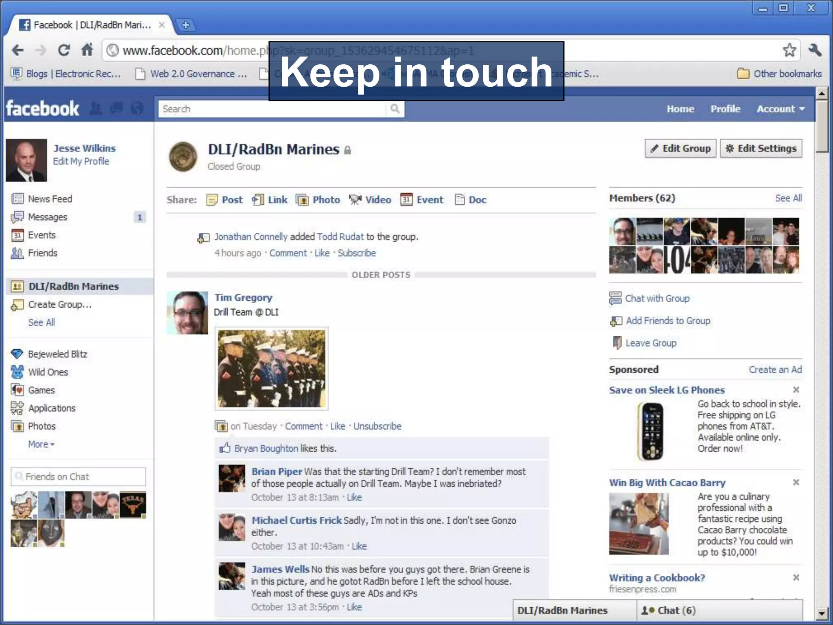Reload the page with refresh icon

pyautogui.click(x=64, y=50)
